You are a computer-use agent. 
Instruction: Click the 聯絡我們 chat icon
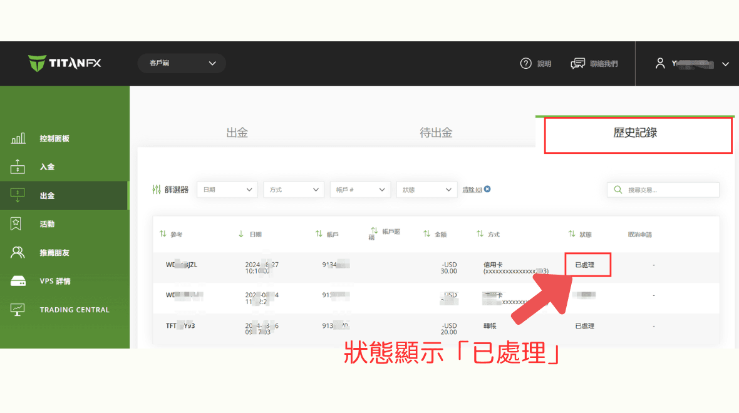pyautogui.click(x=577, y=63)
